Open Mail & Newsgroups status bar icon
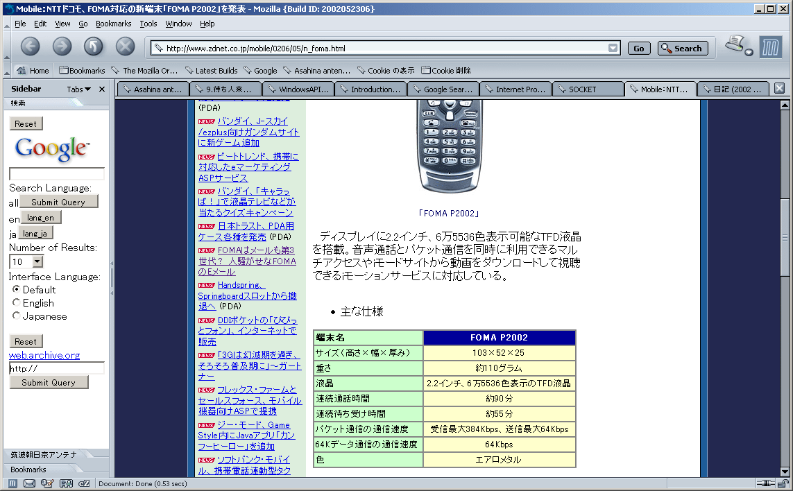Viewport: 793px width, 491px height. [29, 483]
